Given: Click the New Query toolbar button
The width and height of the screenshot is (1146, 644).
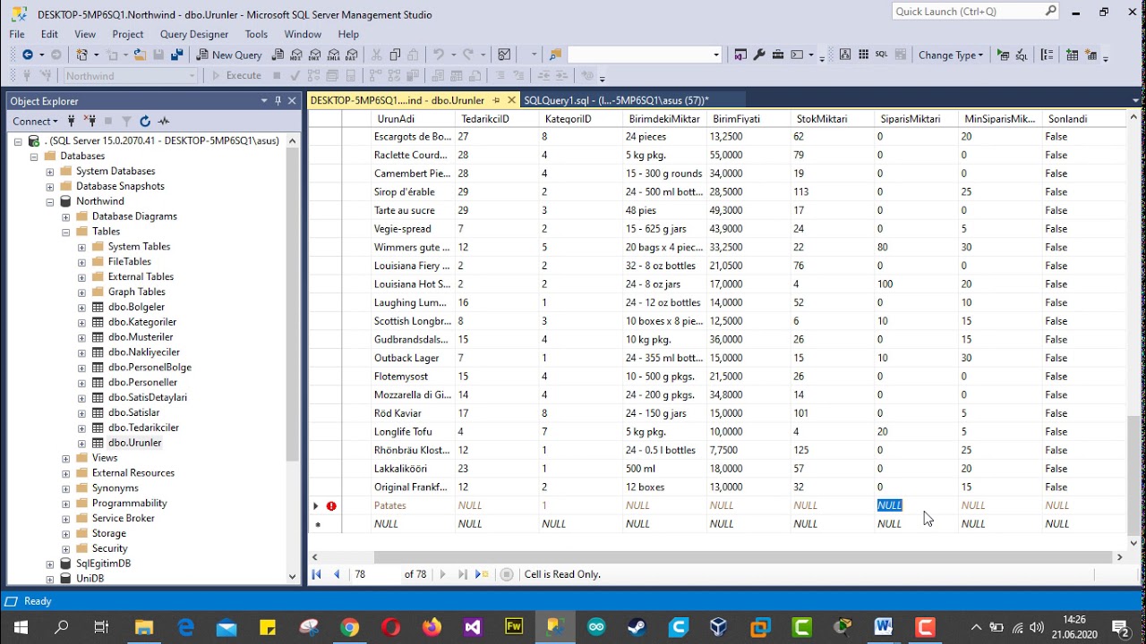Looking at the screenshot, I should (x=229, y=55).
